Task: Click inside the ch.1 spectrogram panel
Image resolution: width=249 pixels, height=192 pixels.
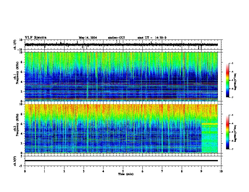Action: point(121,77)
